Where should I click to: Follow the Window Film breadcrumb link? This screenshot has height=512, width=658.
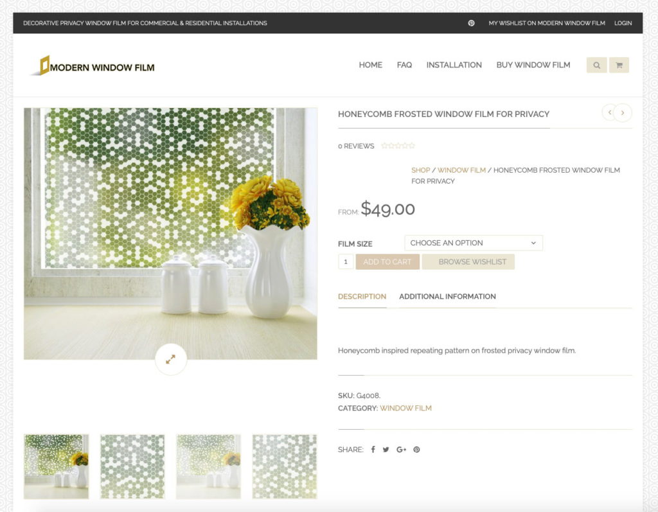pyautogui.click(x=461, y=170)
